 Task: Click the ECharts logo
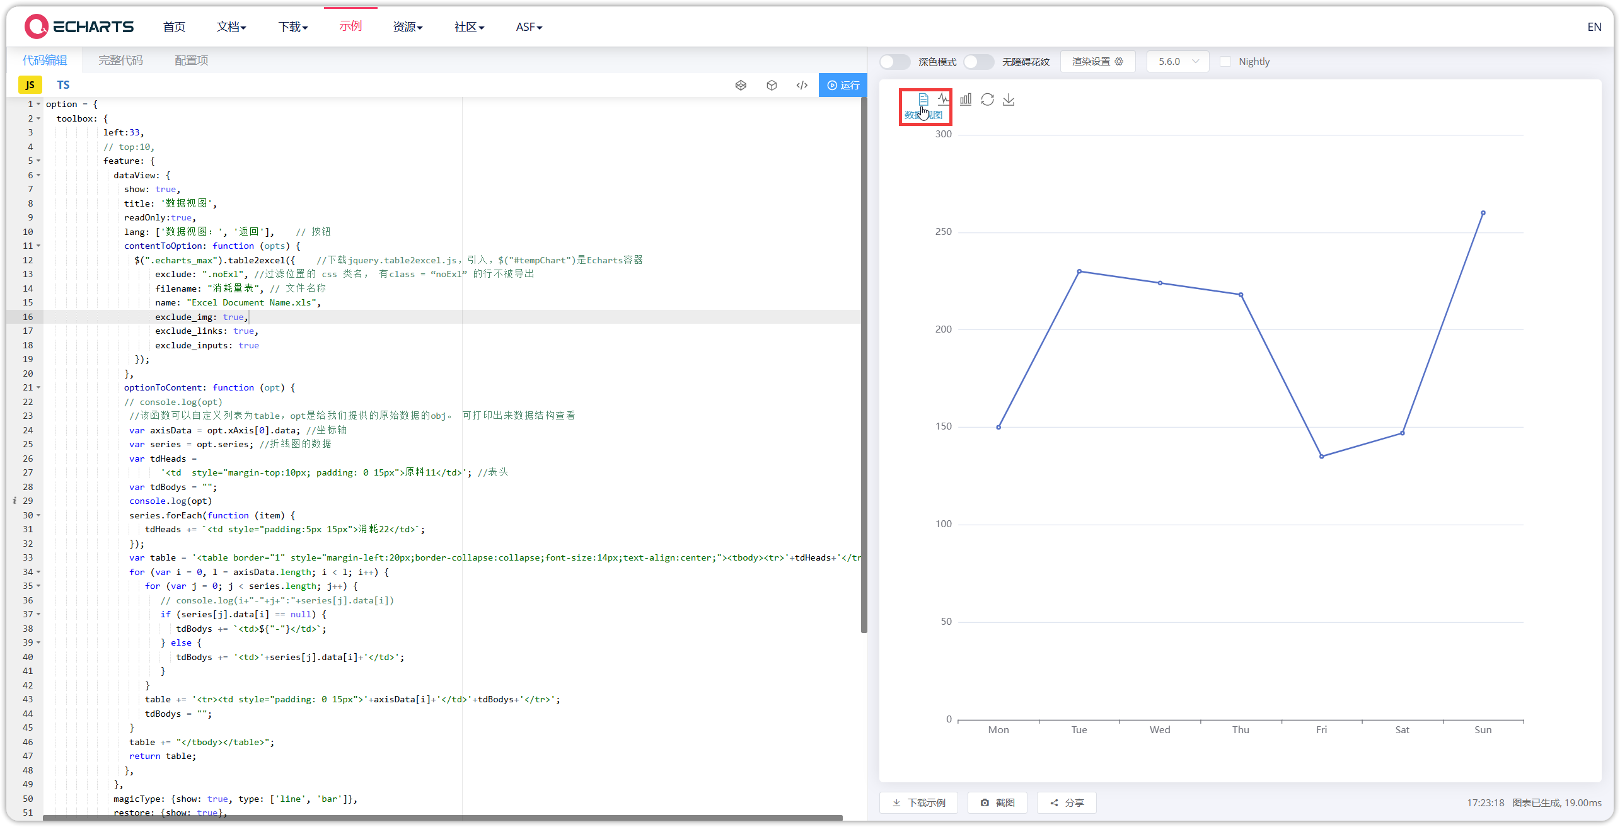tap(78, 26)
